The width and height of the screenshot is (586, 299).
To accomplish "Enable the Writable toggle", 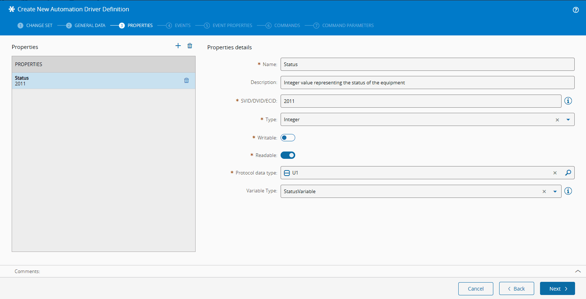I will click(288, 138).
